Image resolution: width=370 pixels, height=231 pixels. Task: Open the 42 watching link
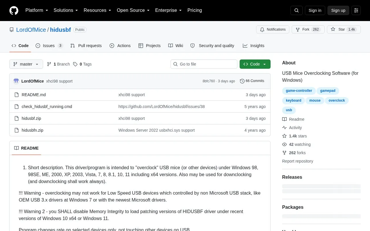point(296,144)
